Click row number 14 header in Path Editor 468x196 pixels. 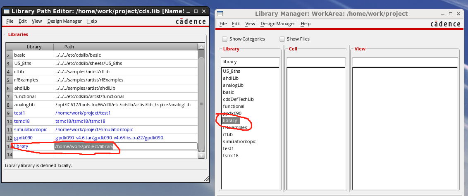(x=9, y=155)
